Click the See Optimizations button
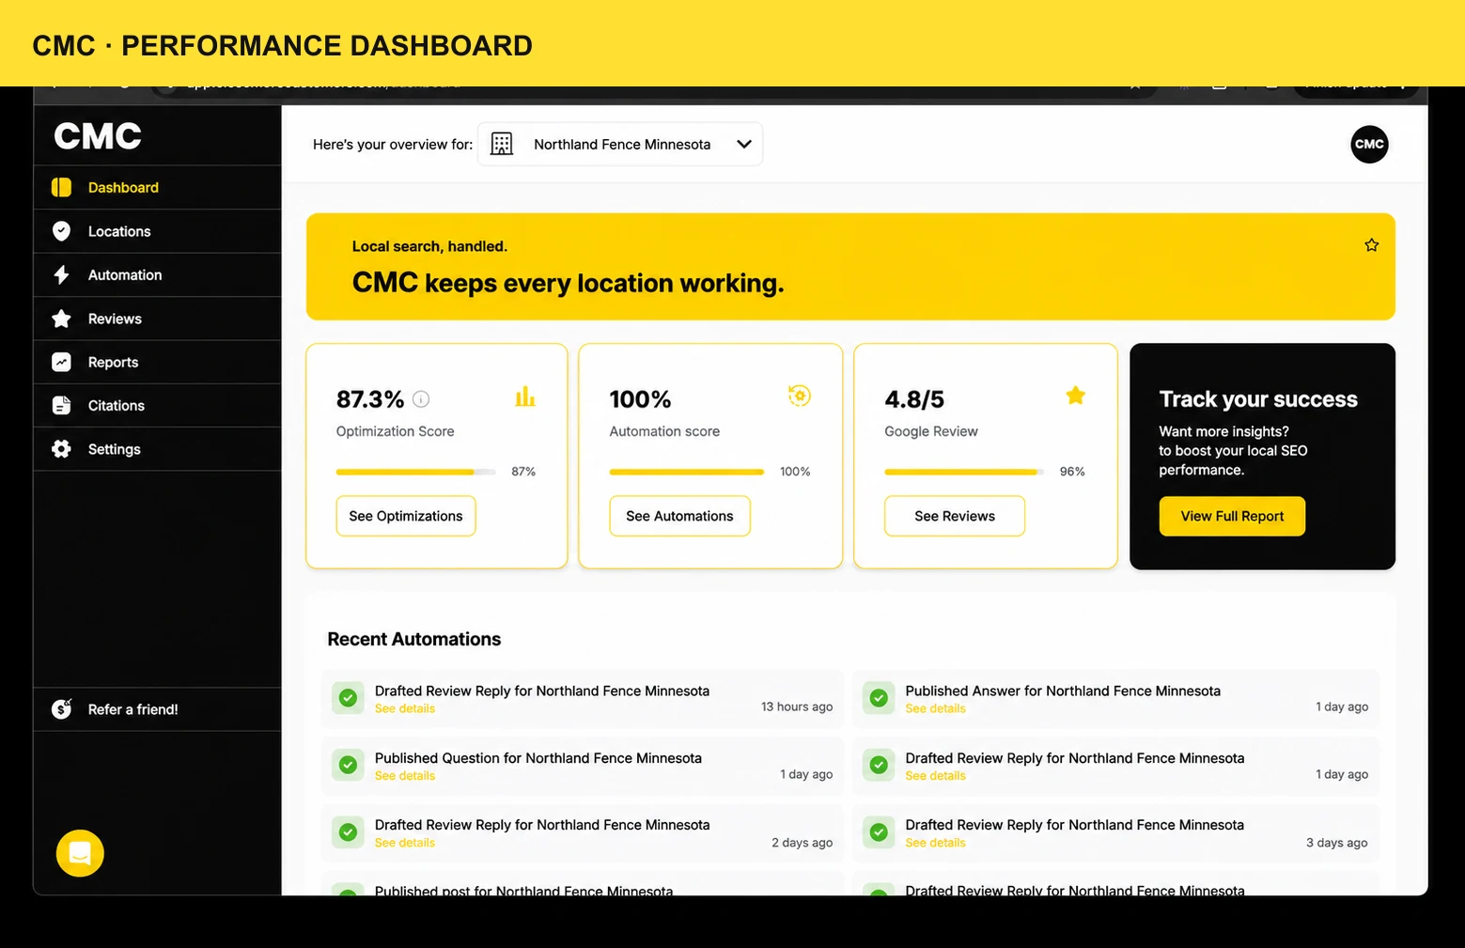 point(406,516)
